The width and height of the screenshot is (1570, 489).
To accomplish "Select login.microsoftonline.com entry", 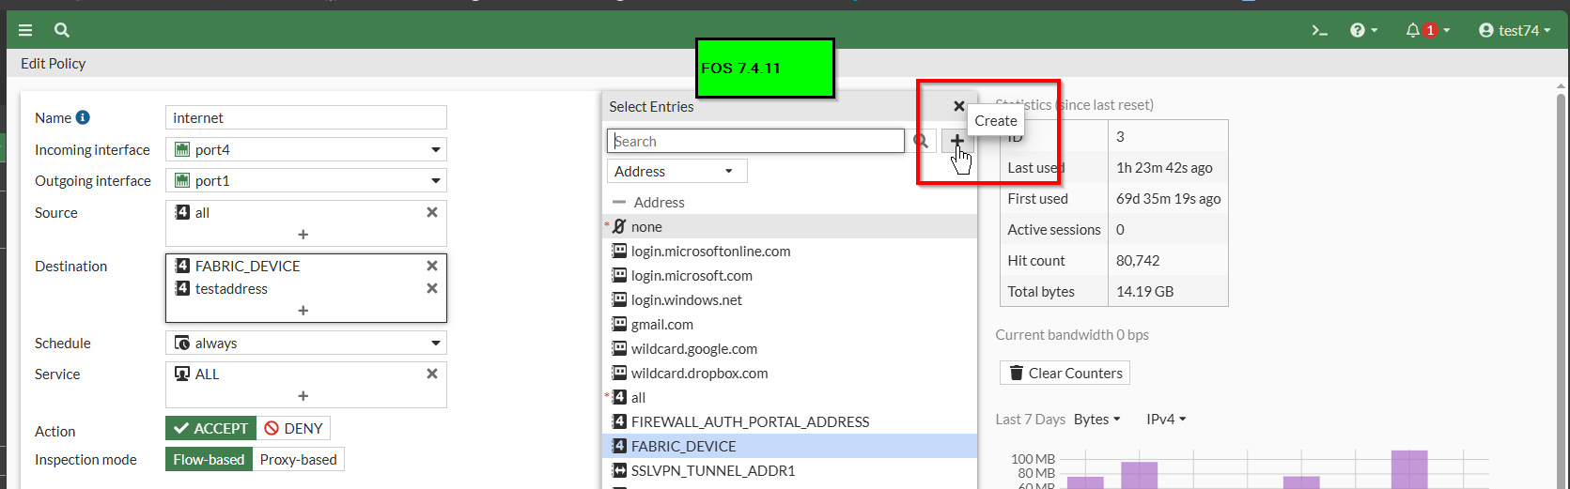I will (789, 251).
